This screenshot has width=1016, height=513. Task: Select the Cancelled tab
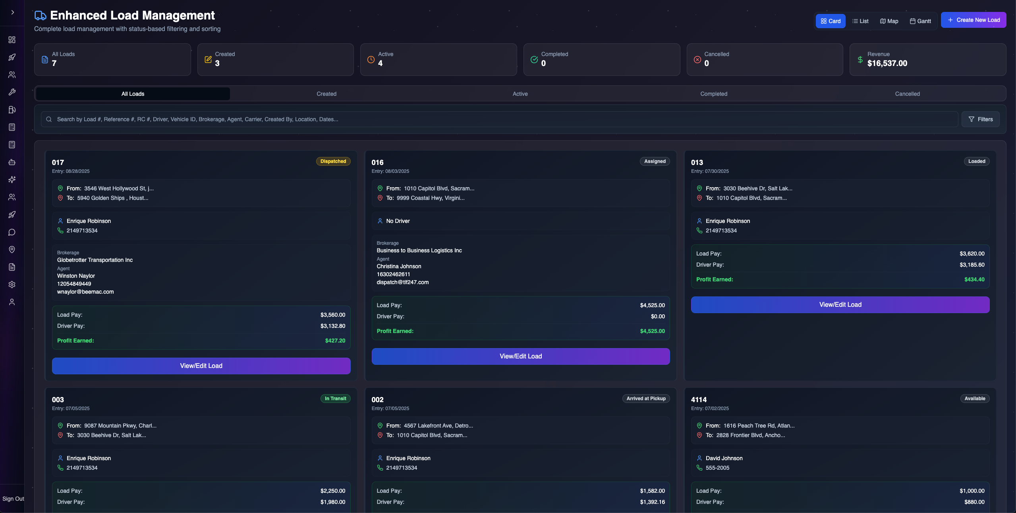point(907,94)
